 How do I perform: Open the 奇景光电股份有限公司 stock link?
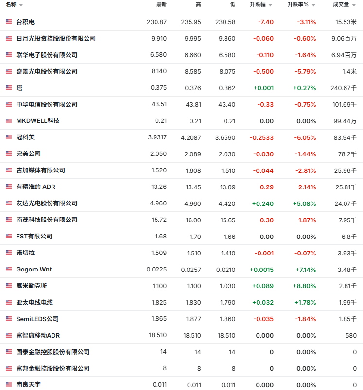pos(47,71)
